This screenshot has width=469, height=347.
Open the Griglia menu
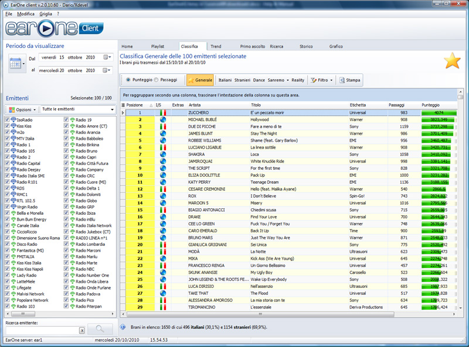(x=46, y=13)
